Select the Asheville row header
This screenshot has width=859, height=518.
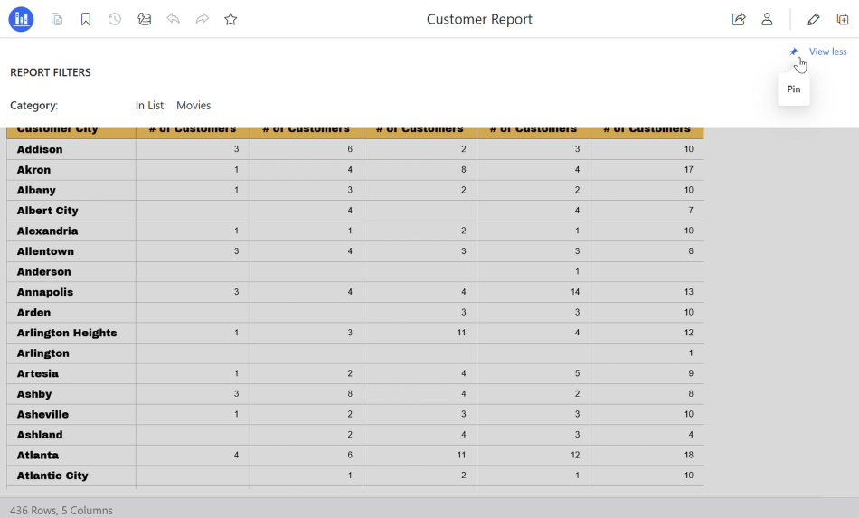pyautogui.click(x=71, y=415)
